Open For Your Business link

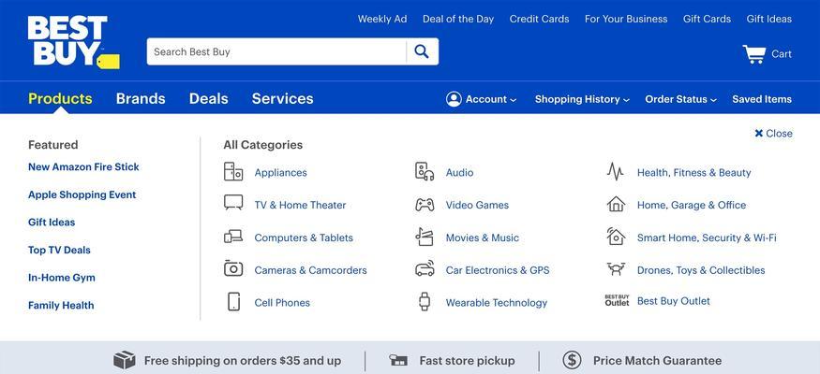(626, 19)
